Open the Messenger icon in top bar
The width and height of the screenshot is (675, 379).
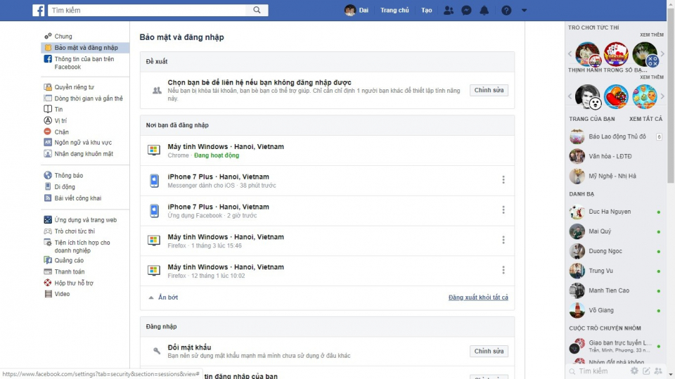pyautogui.click(x=466, y=11)
